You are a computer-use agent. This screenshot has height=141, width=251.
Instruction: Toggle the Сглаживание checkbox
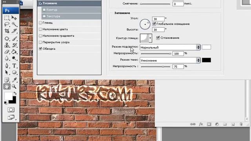pos(158,38)
